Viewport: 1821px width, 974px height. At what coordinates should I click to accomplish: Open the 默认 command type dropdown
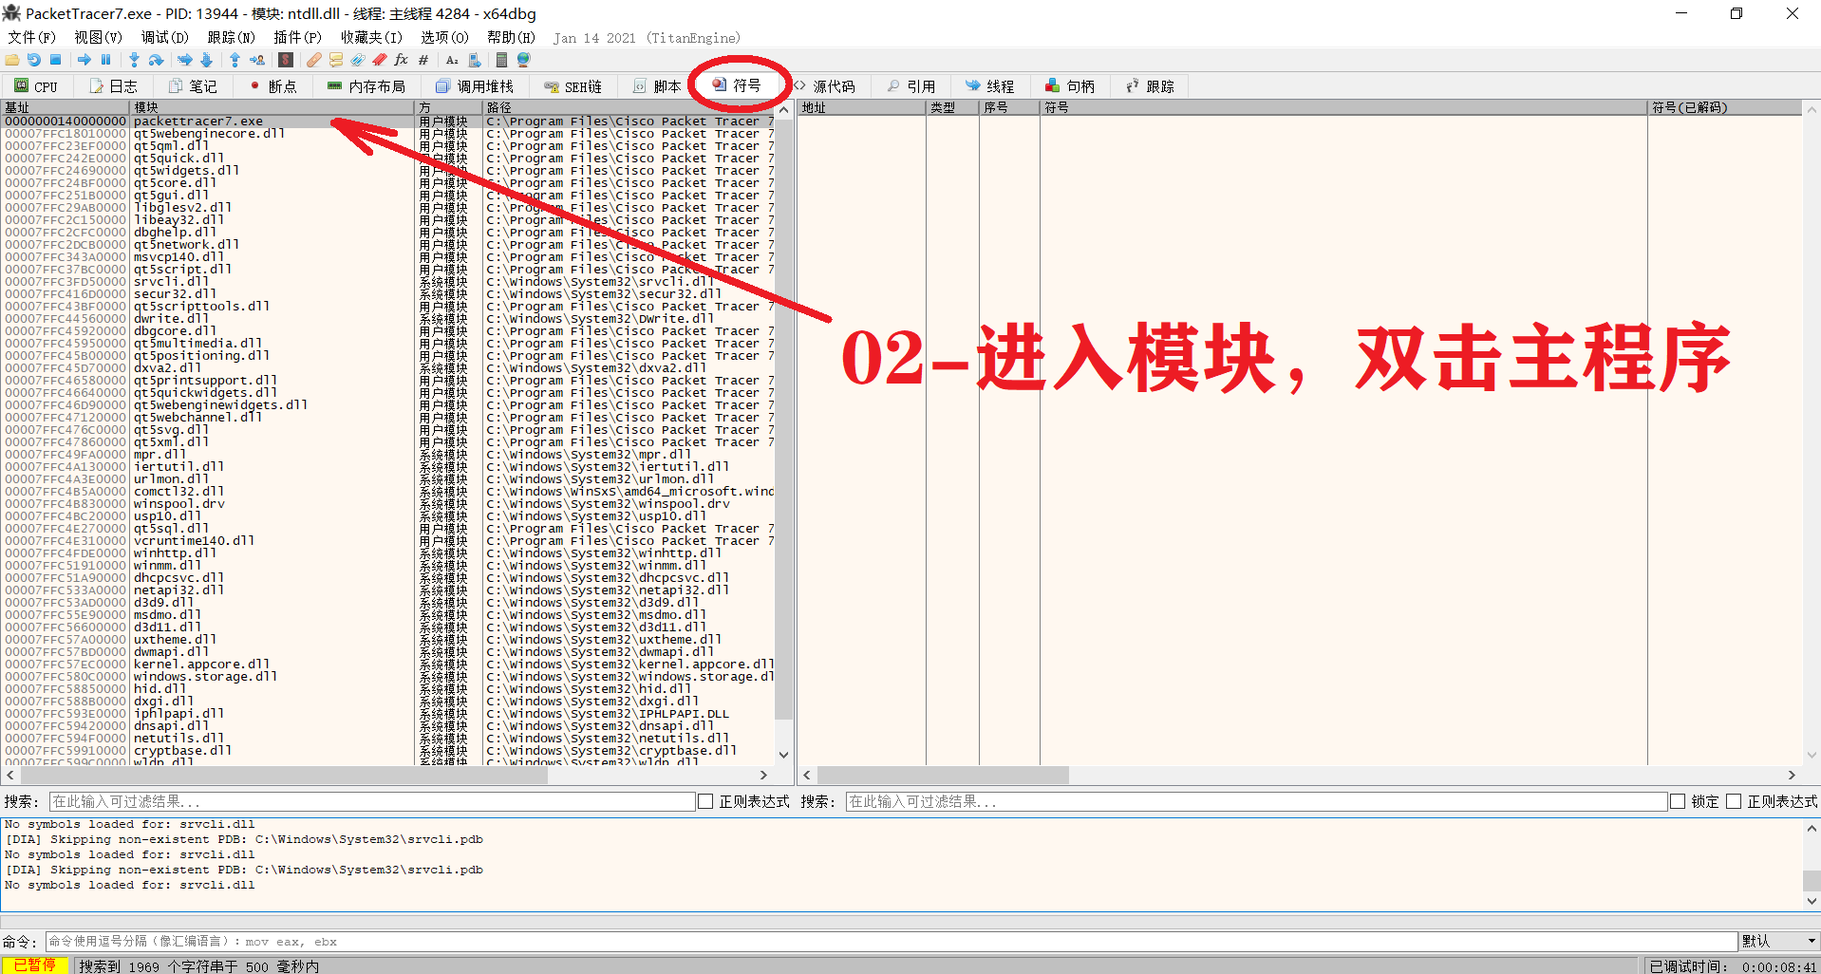click(x=1779, y=941)
